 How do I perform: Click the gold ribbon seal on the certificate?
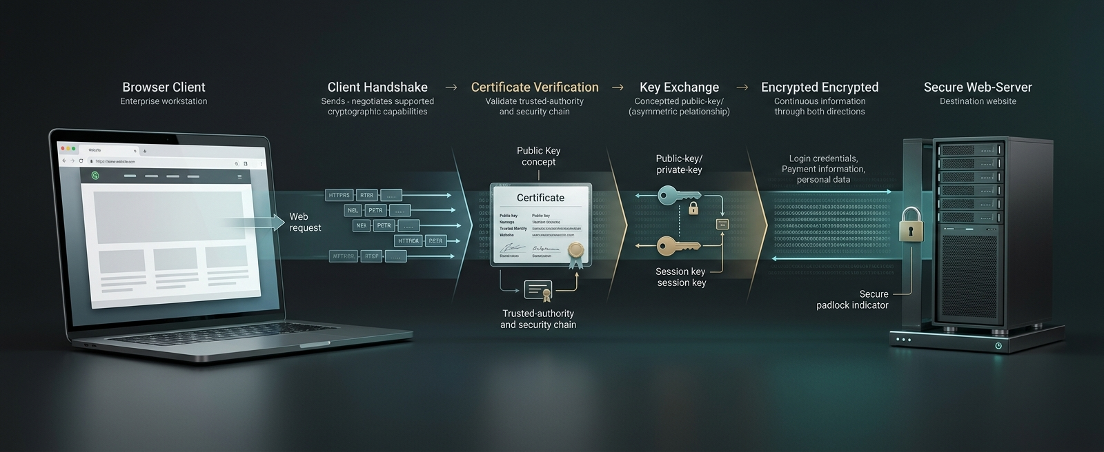pos(576,256)
